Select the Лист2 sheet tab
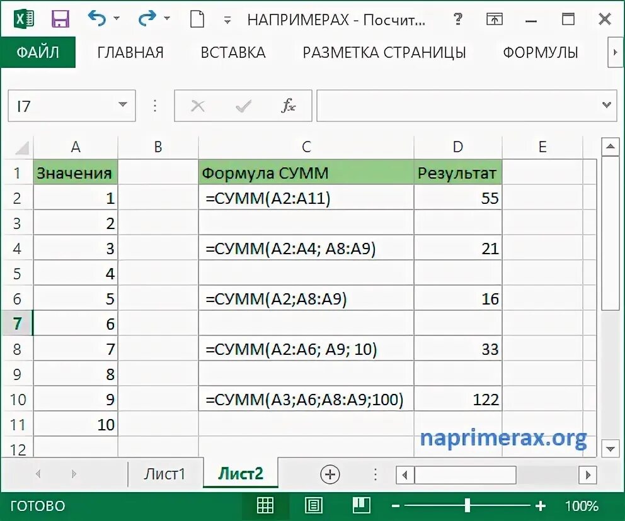Screen dimensions: 625x521 tap(240, 473)
